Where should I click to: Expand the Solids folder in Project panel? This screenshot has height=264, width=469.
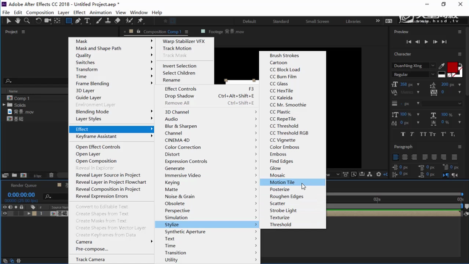4,105
